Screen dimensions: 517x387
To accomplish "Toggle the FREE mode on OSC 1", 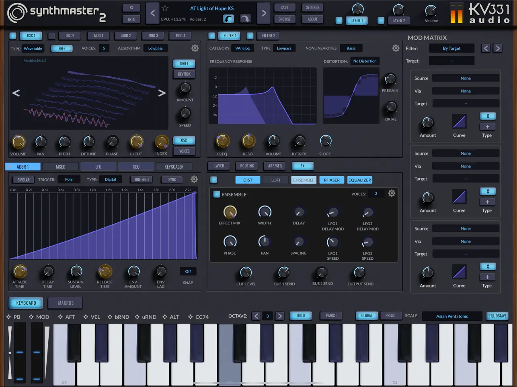I will click(x=62, y=48).
